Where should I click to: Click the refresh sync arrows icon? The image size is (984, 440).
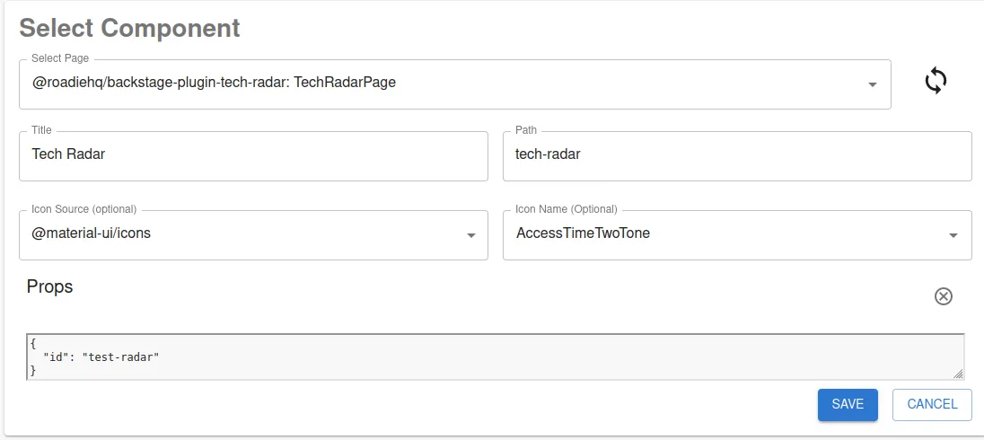pos(936,81)
